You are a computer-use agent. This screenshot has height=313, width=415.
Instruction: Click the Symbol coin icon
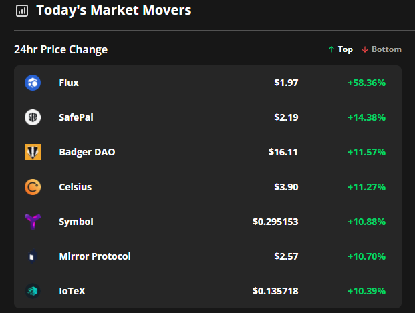click(x=33, y=222)
